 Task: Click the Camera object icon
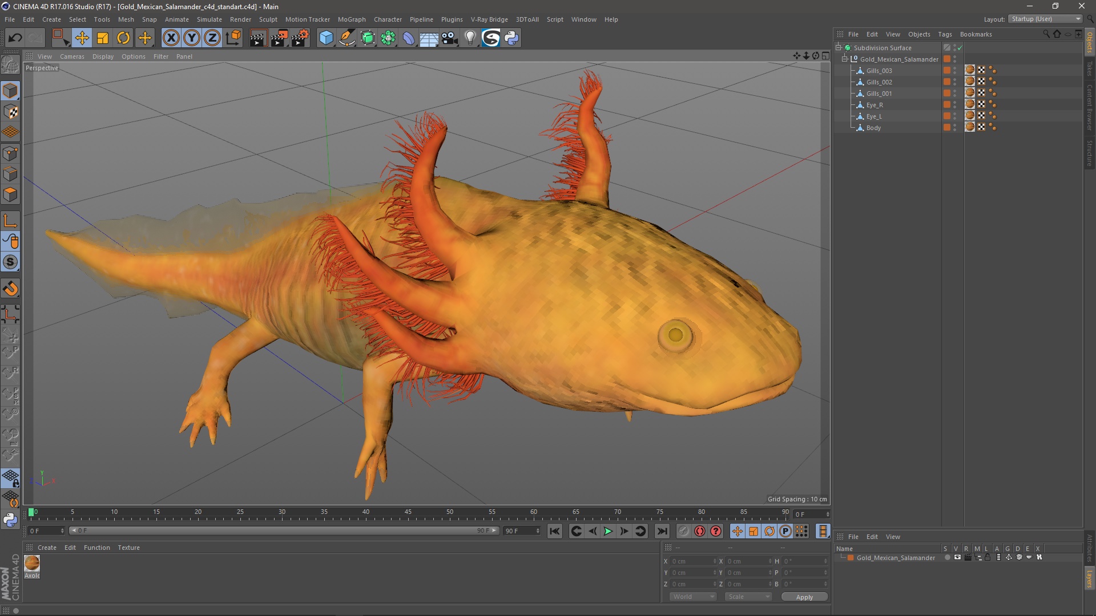[x=449, y=38]
